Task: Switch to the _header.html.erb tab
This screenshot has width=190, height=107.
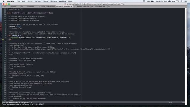Action: click(82, 7)
